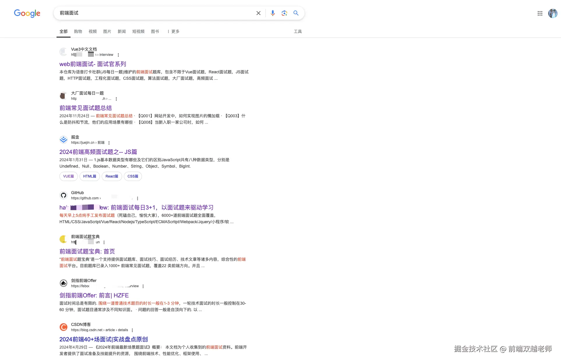Image resolution: width=561 pixels, height=362 pixels.
Task: Click the search magnifier icon
Action: point(296,13)
